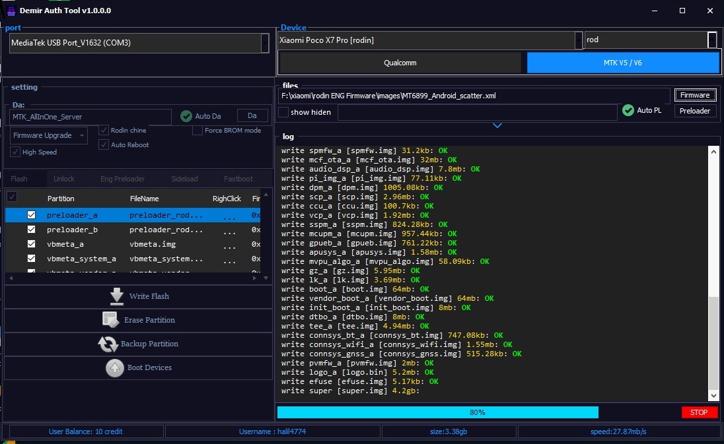Click the Erase Partition eraser icon
Image resolution: width=724 pixels, height=444 pixels.
pyautogui.click(x=110, y=319)
